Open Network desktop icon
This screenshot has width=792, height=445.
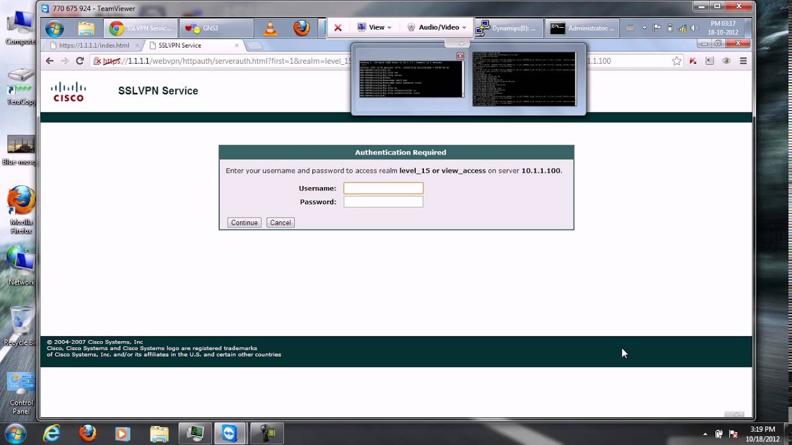[21, 266]
